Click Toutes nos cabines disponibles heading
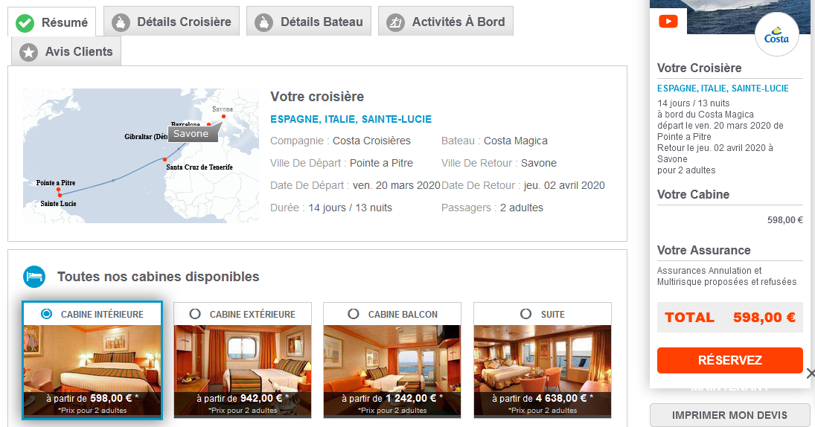Screen dimensions: 815x427 158,276
